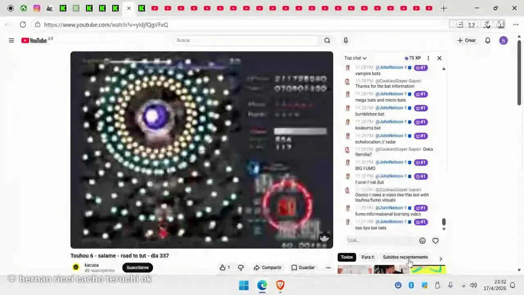Switch to the soccer ball browser tab
524x295 pixels.
[24, 8]
